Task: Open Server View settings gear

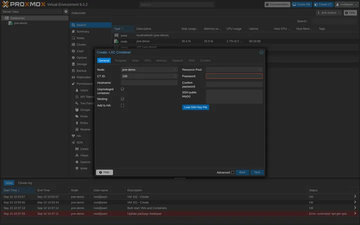Action: click(66, 11)
